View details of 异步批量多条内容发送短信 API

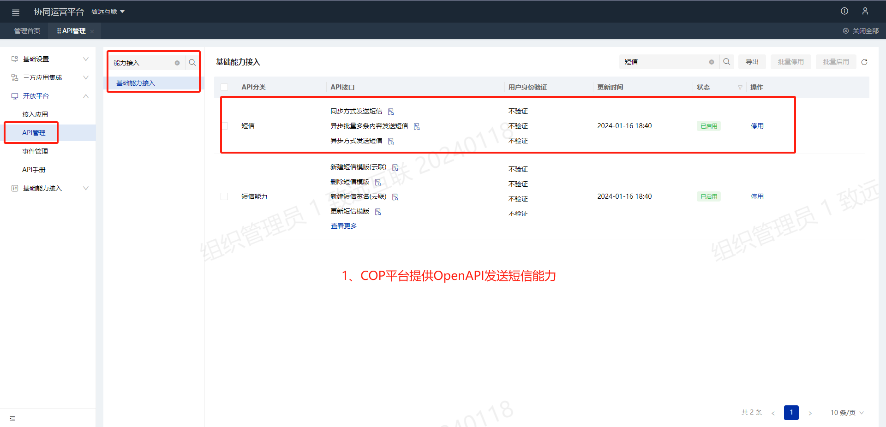tap(417, 126)
